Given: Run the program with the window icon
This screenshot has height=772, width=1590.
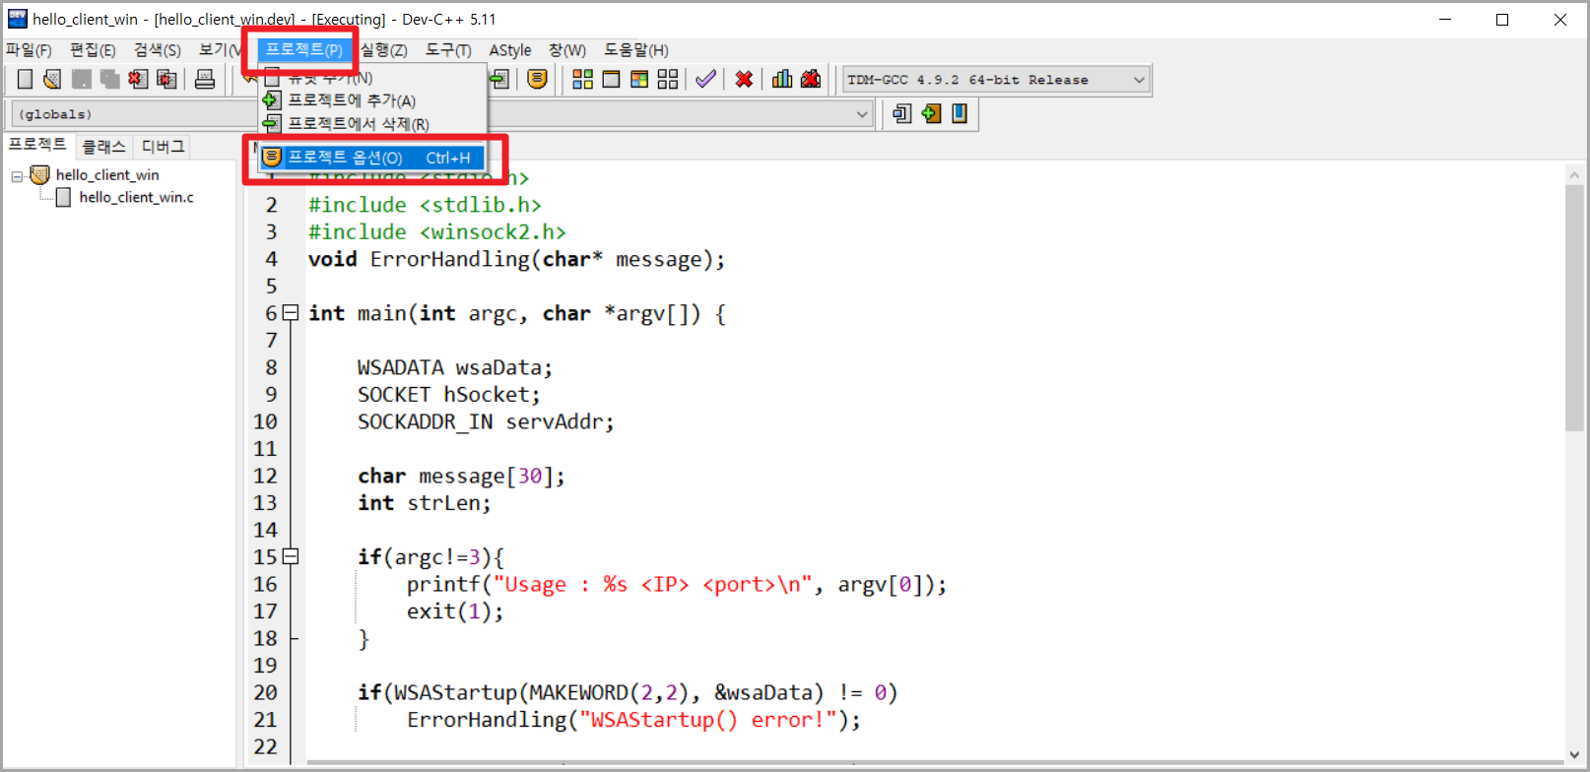Looking at the screenshot, I should tap(612, 80).
